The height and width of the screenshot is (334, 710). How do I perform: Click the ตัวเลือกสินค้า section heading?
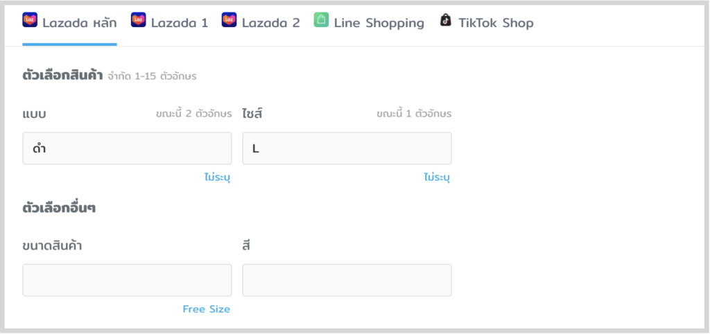(x=62, y=76)
